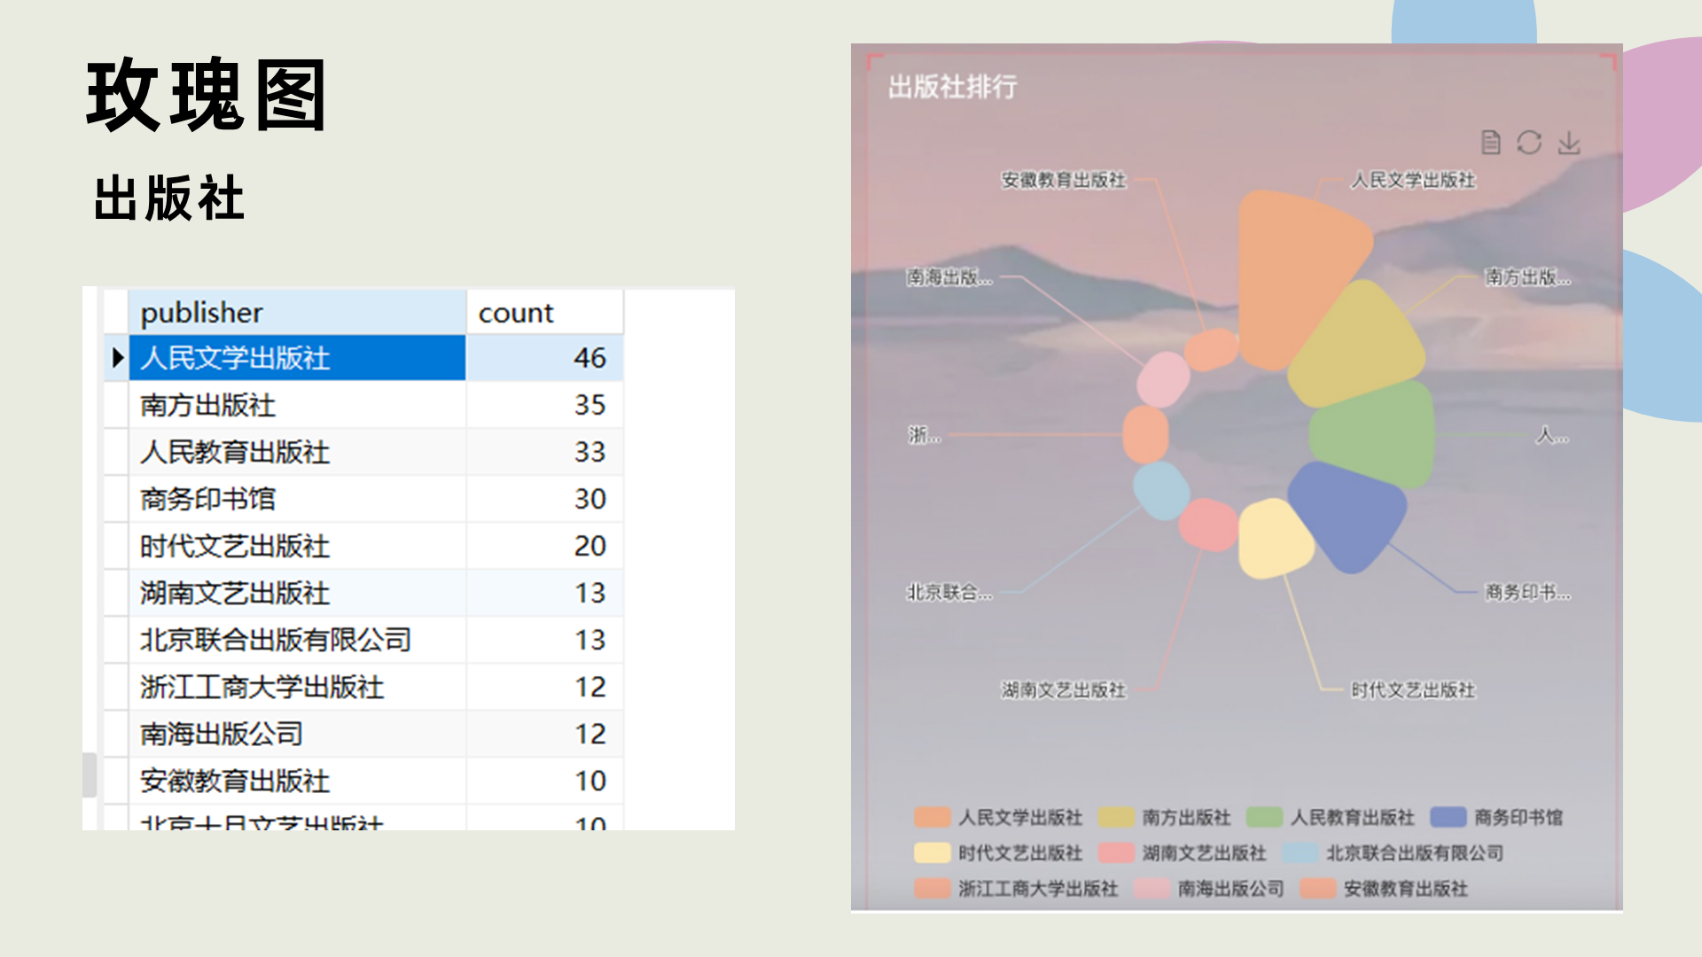The height and width of the screenshot is (957, 1702).
Task: Select the 时代文艺出版社 table cell
Action: coord(297,546)
